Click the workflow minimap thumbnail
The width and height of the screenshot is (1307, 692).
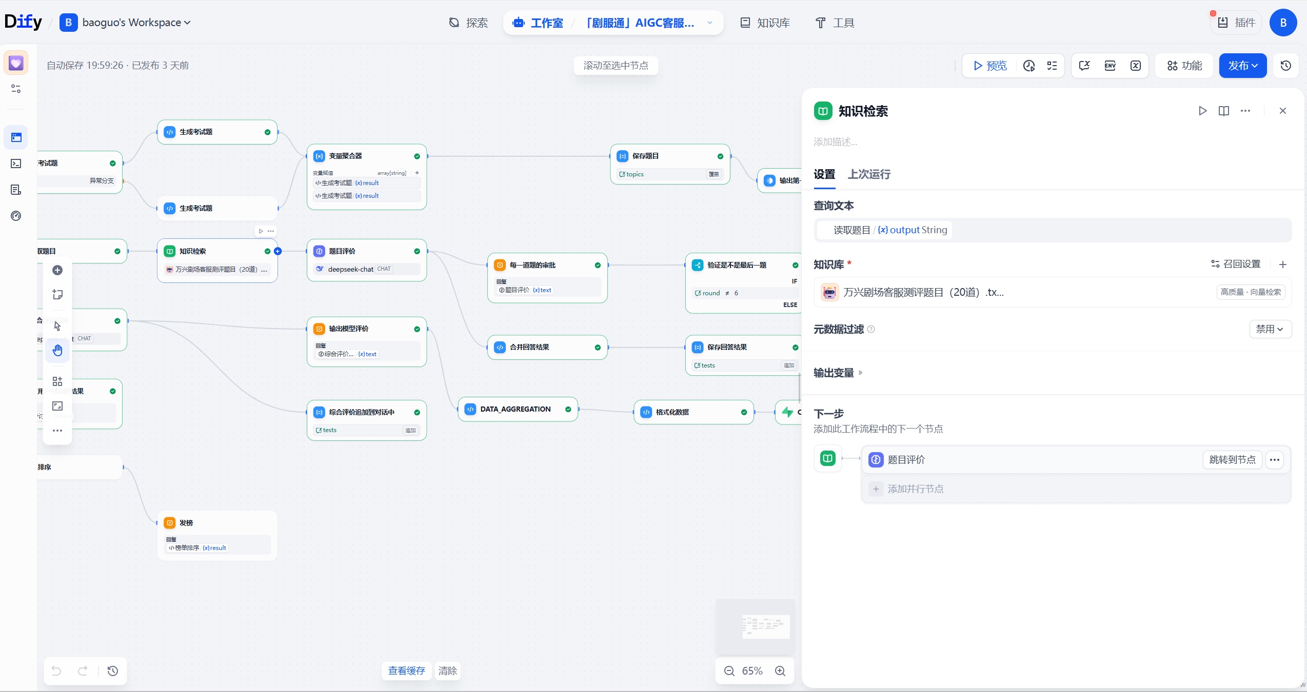click(x=755, y=627)
